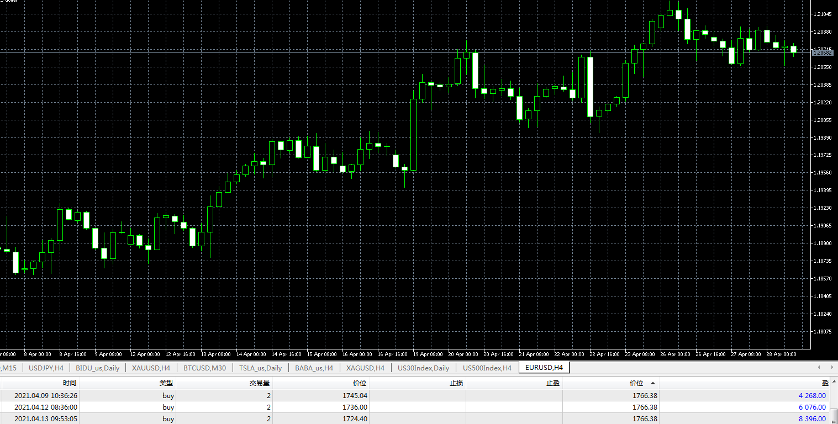Click the open price 1745.04
Image resolution: width=838 pixels, height=424 pixels.
355,395
